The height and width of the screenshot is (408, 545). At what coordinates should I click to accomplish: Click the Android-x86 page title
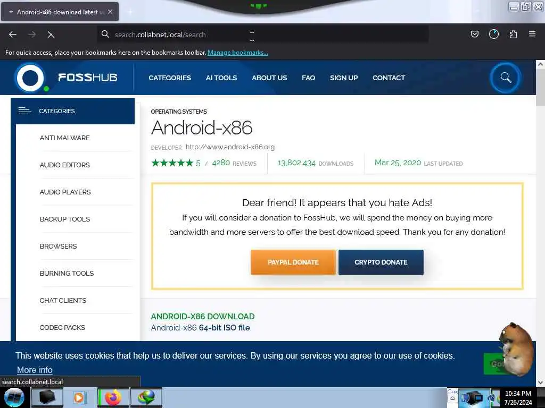click(202, 127)
